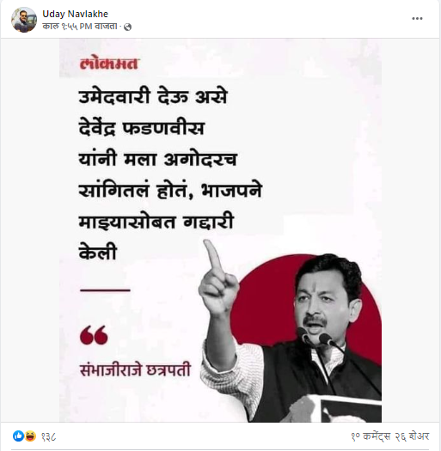The width and height of the screenshot is (441, 451).
Task: Open the Uday Navlakhe profile name link
Action: click(x=75, y=14)
